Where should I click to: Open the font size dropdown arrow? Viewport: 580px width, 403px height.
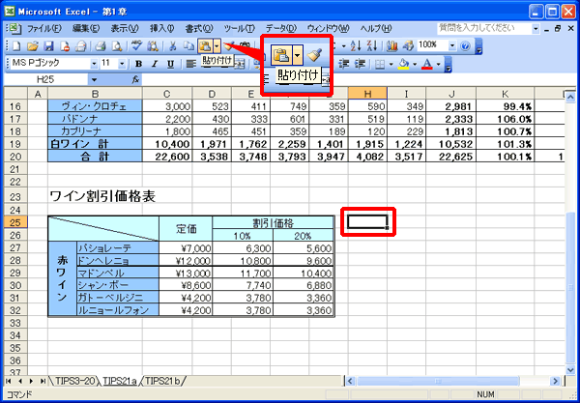coord(123,64)
